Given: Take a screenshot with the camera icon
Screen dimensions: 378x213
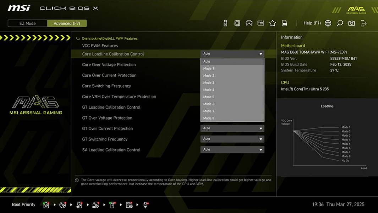Looking at the screenshot, I should [x=351, y=23].
